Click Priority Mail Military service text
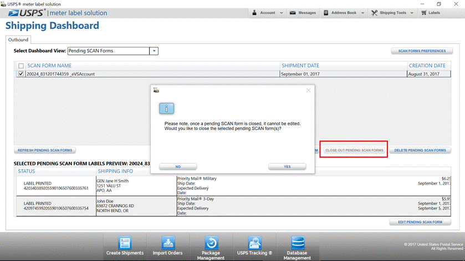Screen dimensions: 465x261 pos(197,179)
